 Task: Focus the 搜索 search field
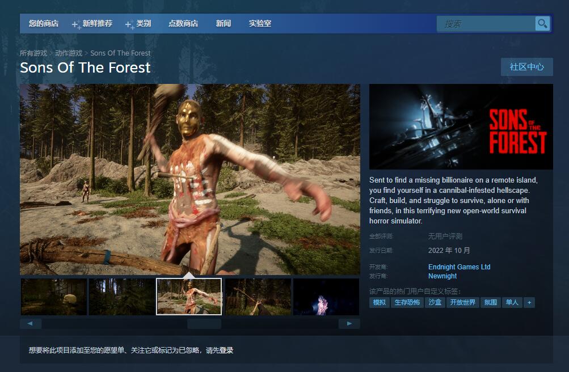(486, 24)
